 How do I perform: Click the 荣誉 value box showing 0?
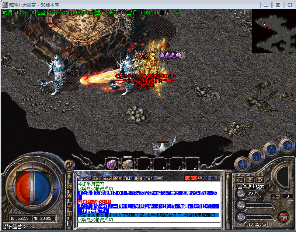tap(287, 196)
